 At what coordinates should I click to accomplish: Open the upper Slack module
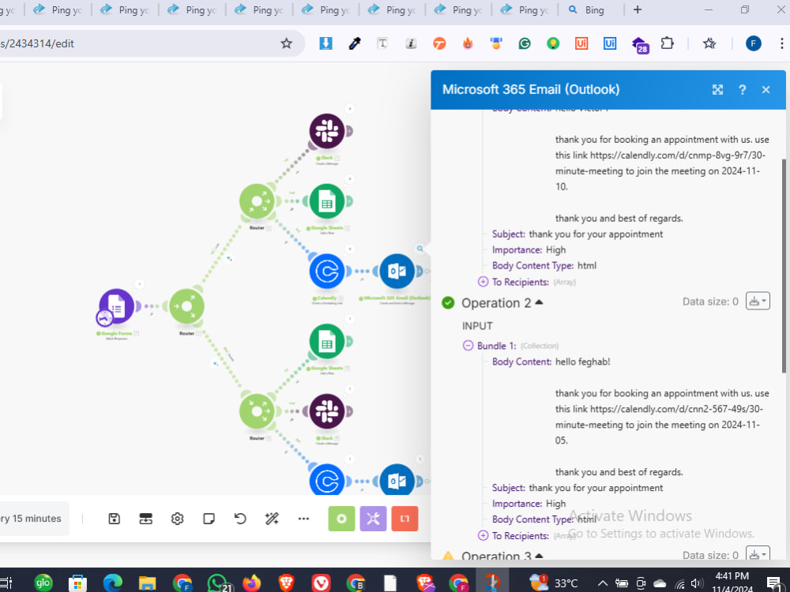point(327,131)
